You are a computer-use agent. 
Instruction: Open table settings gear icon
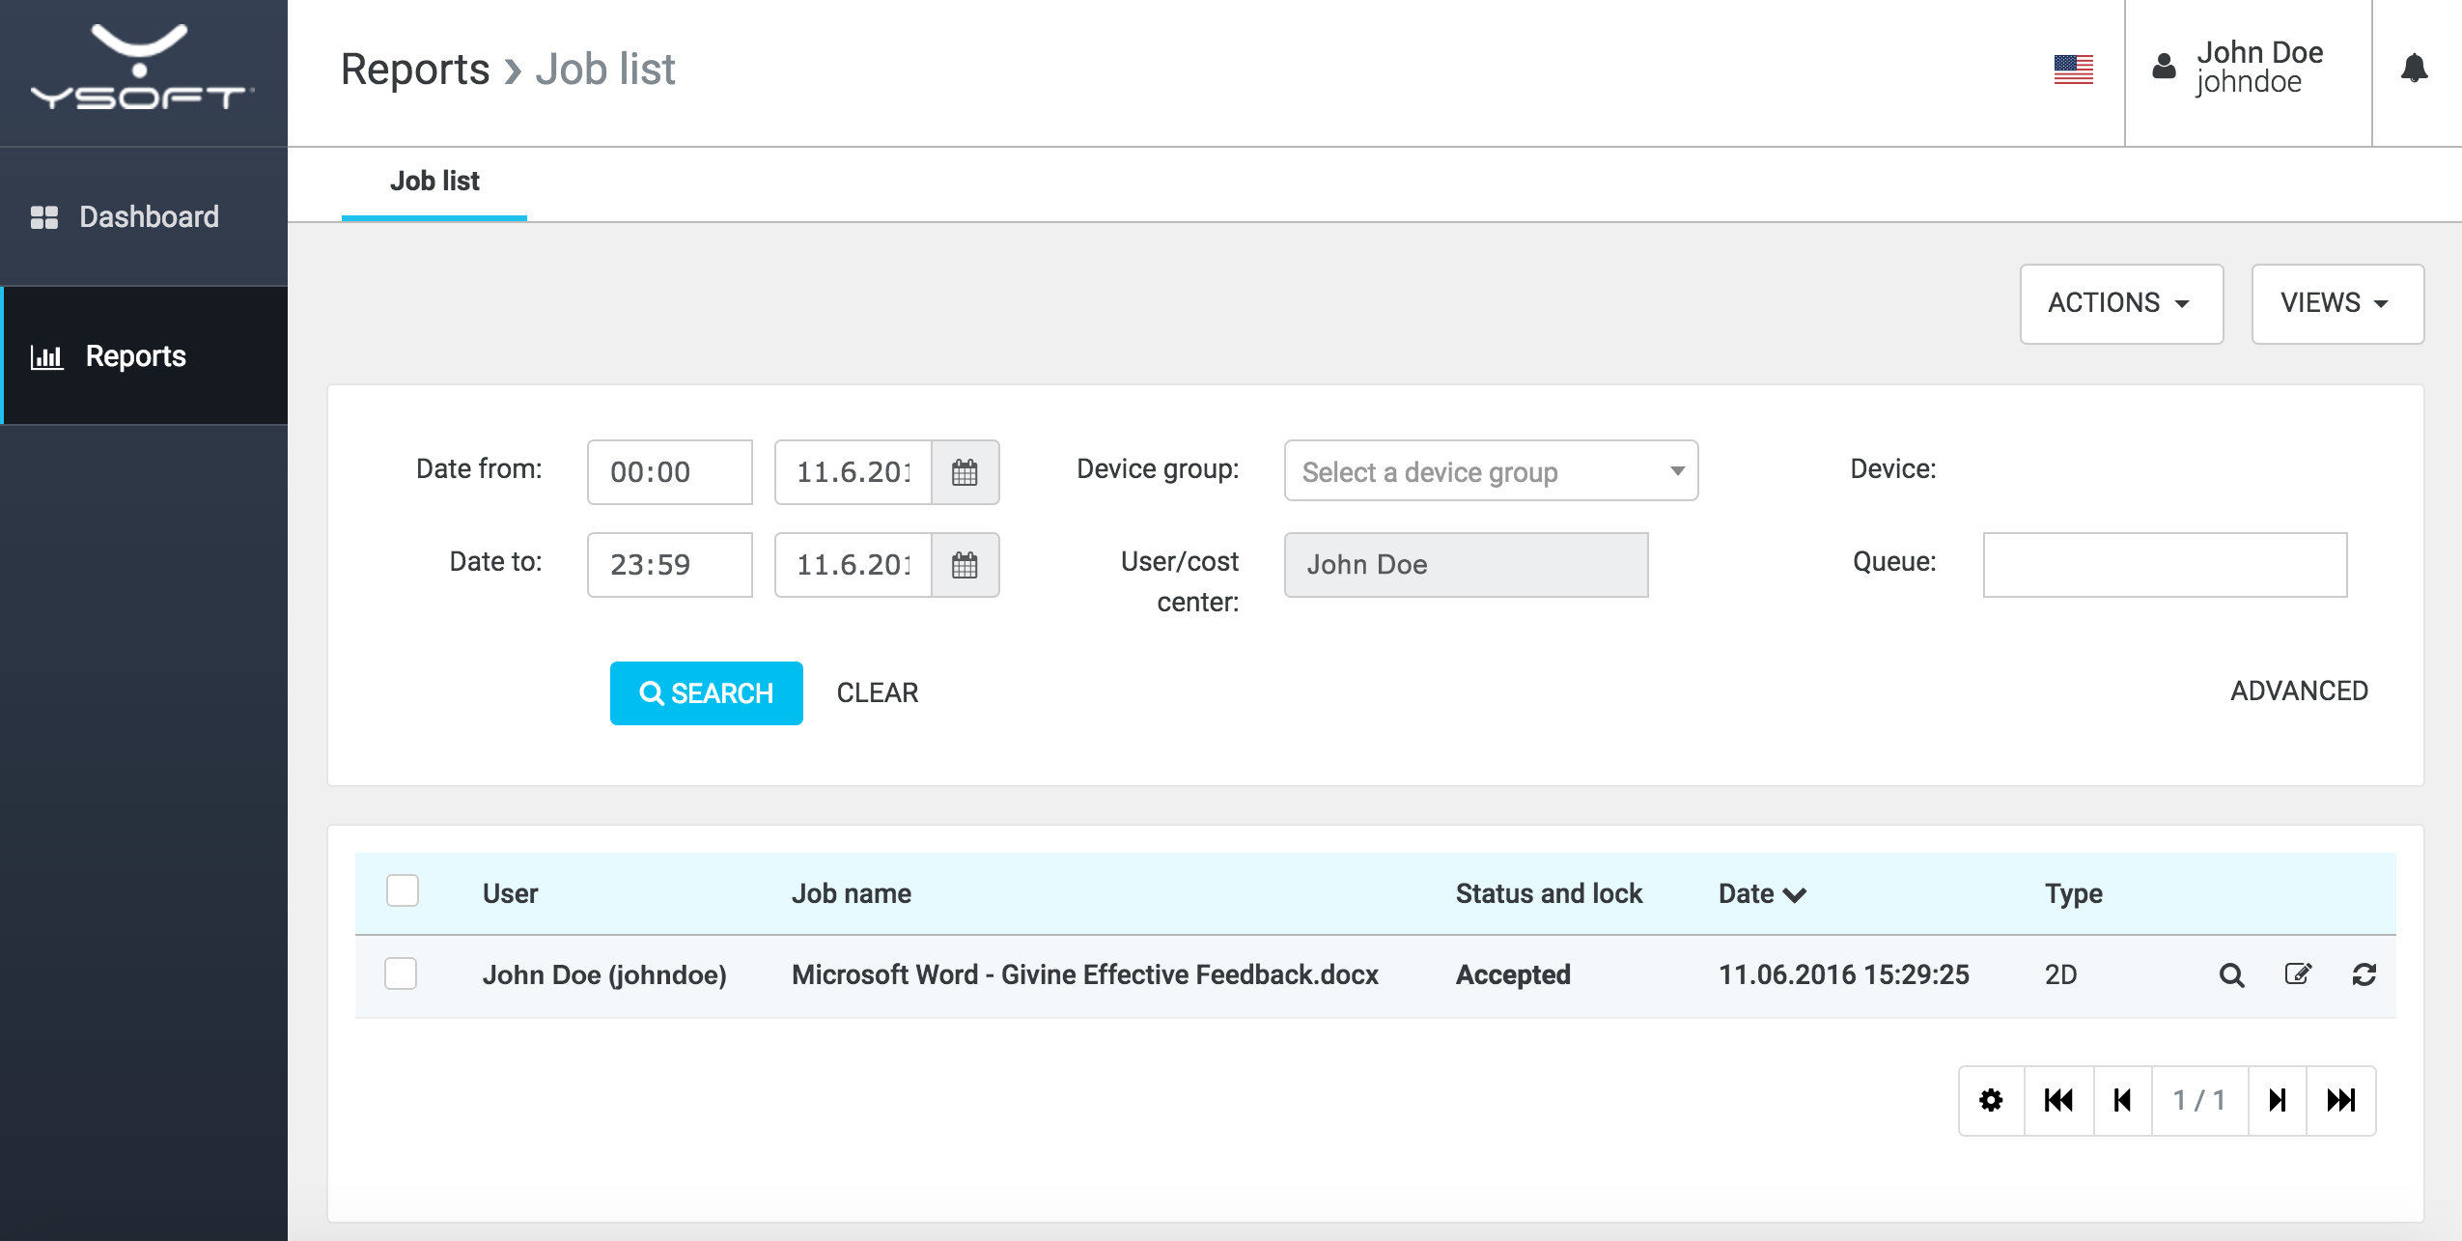click(1991, 1100)
